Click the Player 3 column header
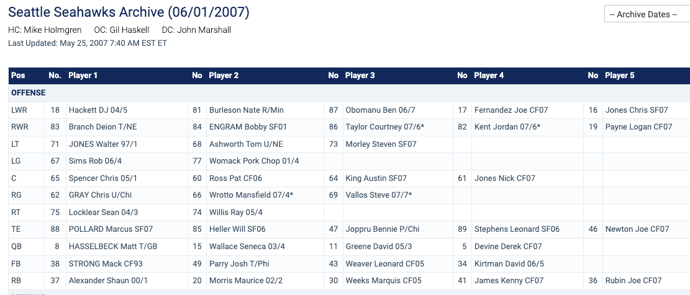 pyautogui.click(x=360, y=76)
